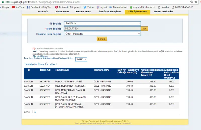Click the İşlem Seçiniz SEZARYEN field

click(102, 29)
